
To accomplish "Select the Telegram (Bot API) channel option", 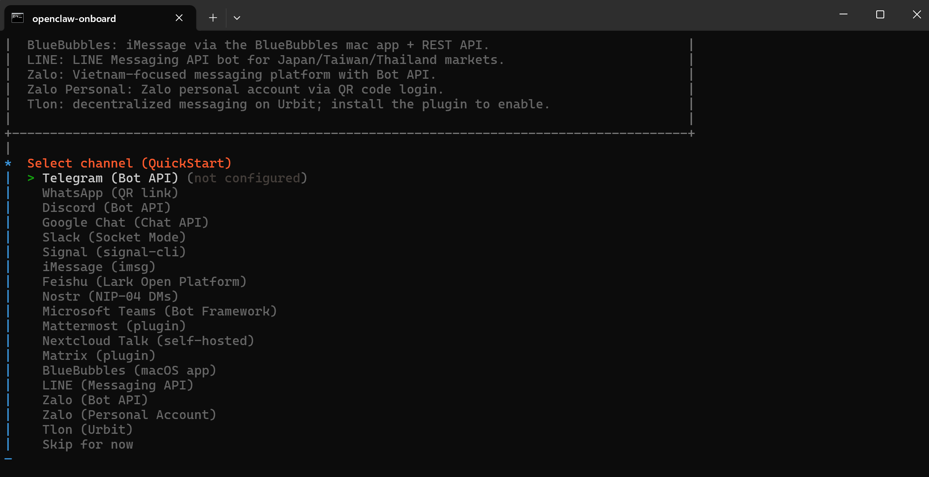I will click(110, 178).
